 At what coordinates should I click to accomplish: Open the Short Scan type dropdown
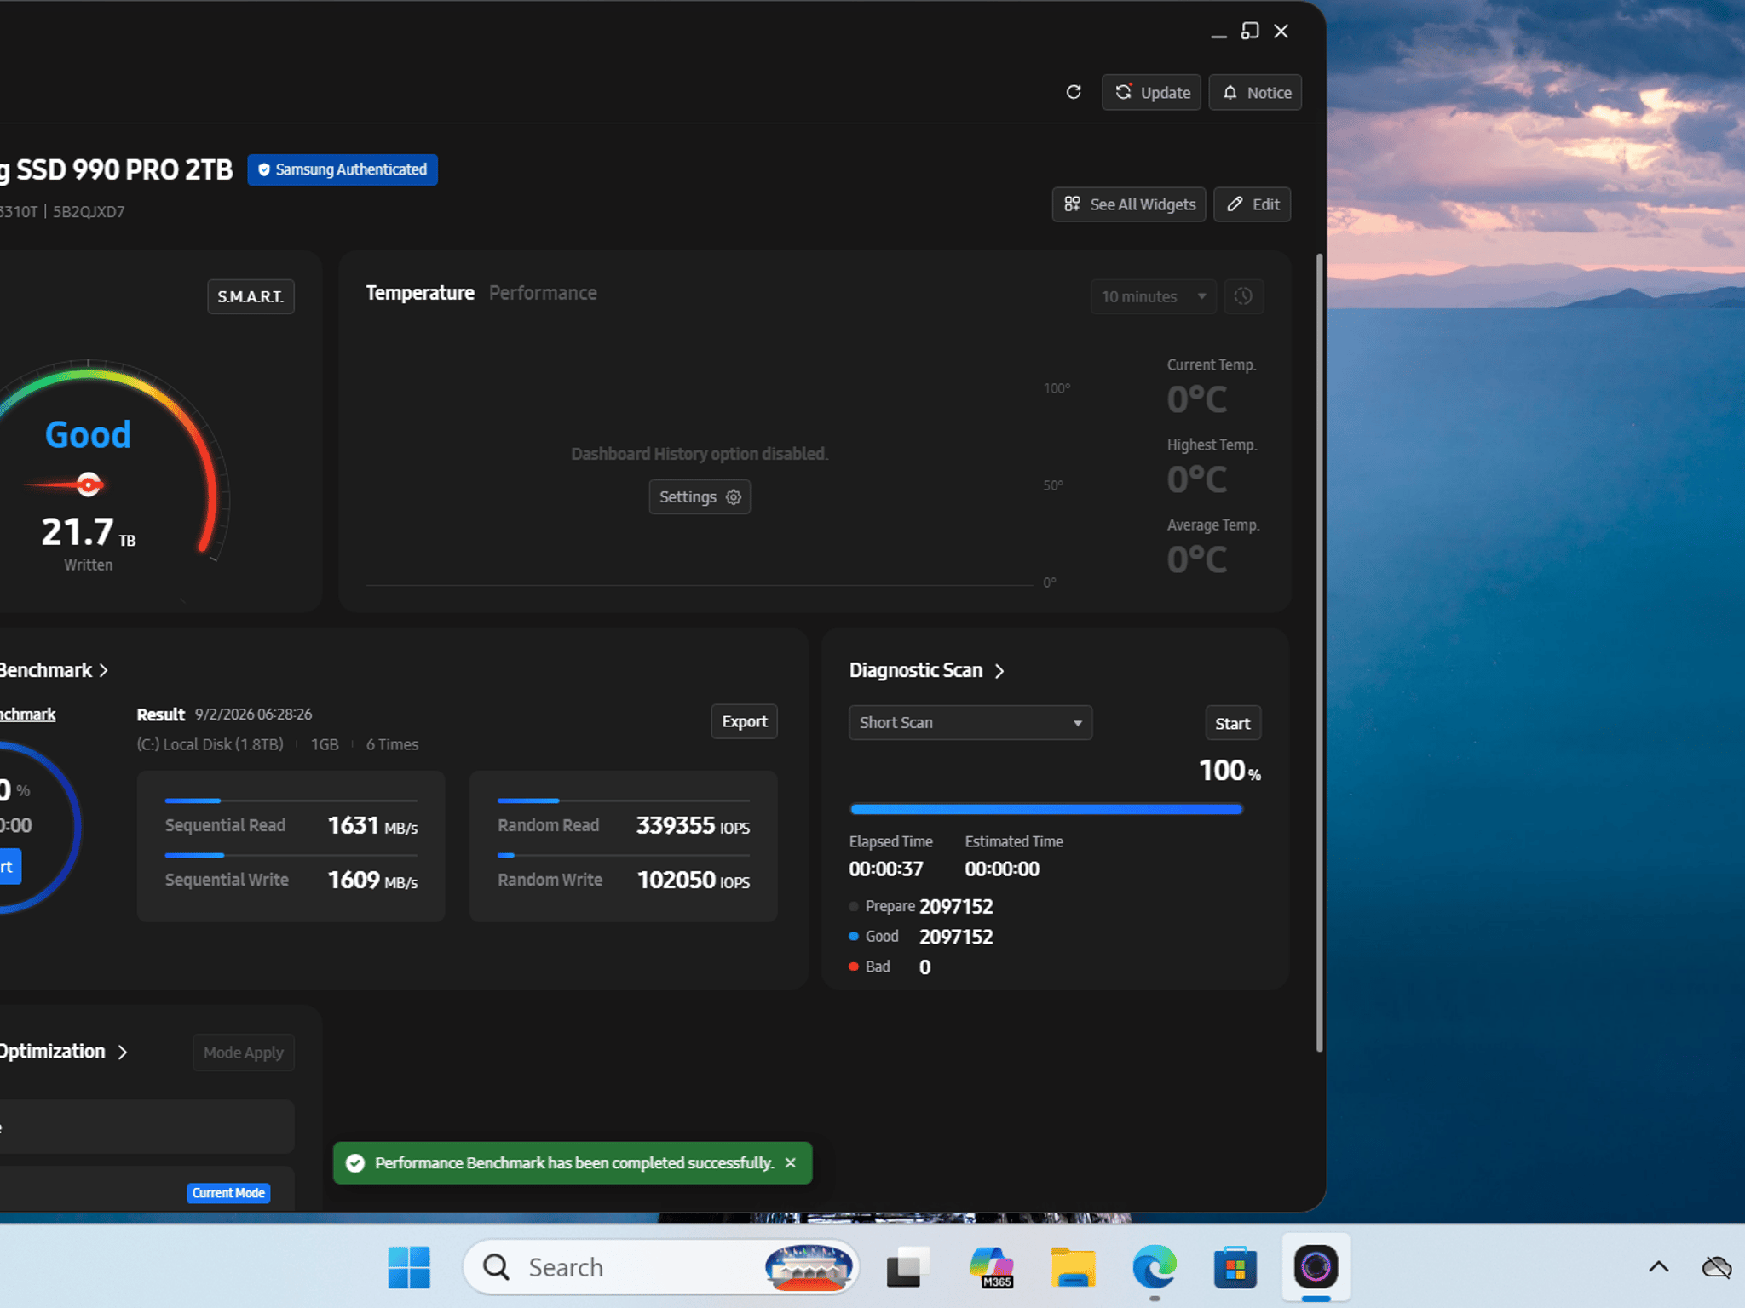click(x=970, y=723)
